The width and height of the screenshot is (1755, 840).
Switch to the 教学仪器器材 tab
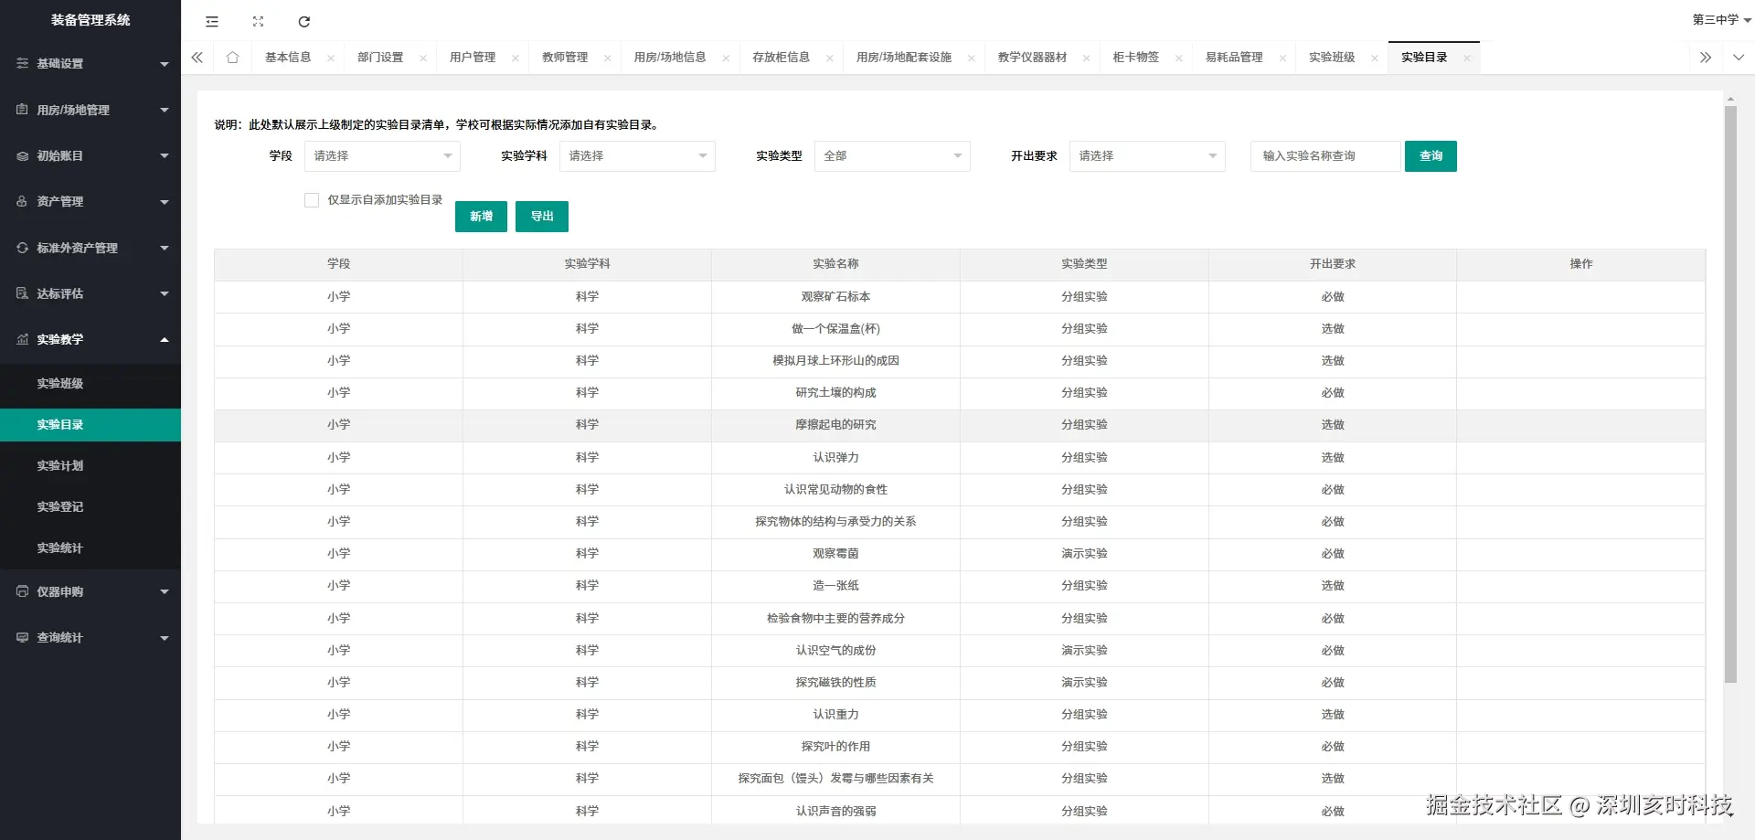[1032, 57]
